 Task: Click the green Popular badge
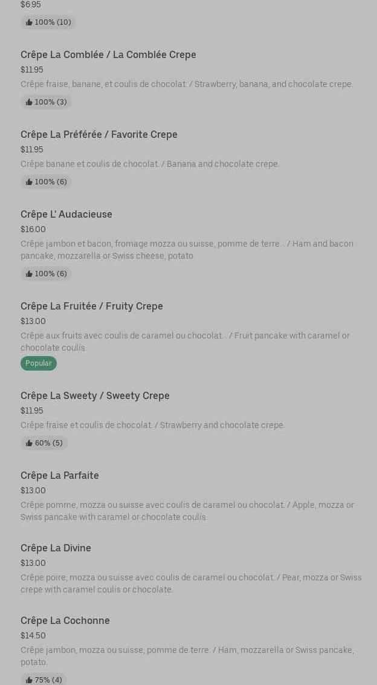point(39,363)
